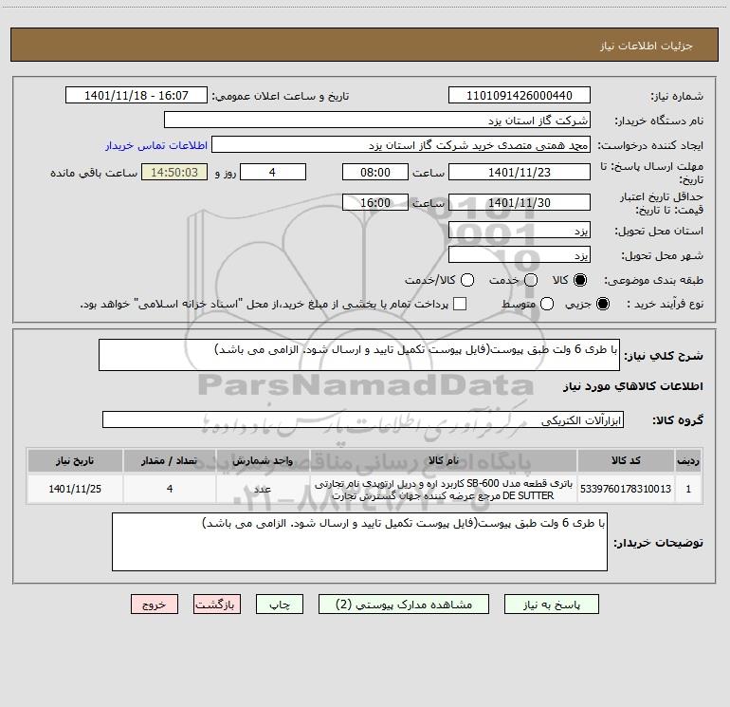Click the بازگشت back button
The height and width of the screenshot is (707, 730).
(217, 605)
